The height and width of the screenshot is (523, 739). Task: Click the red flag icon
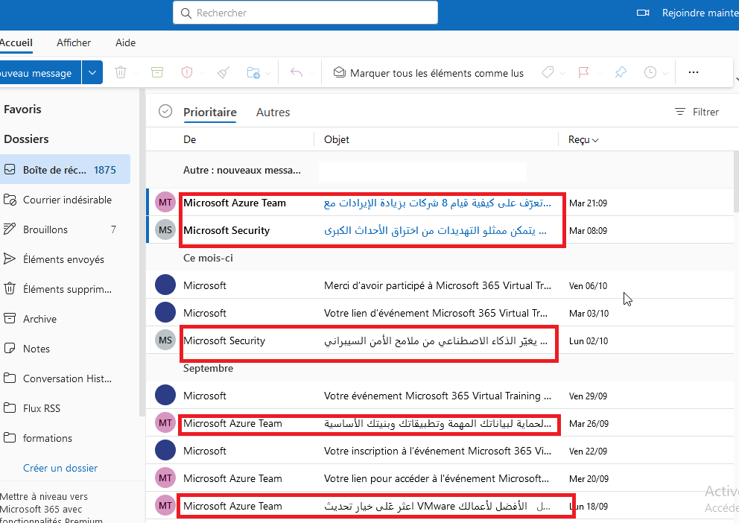coord(583,72)
